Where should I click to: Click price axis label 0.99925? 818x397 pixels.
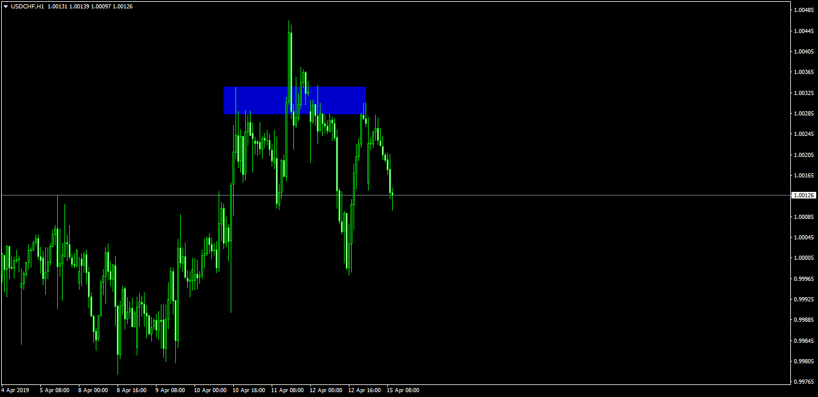[804, 299]
